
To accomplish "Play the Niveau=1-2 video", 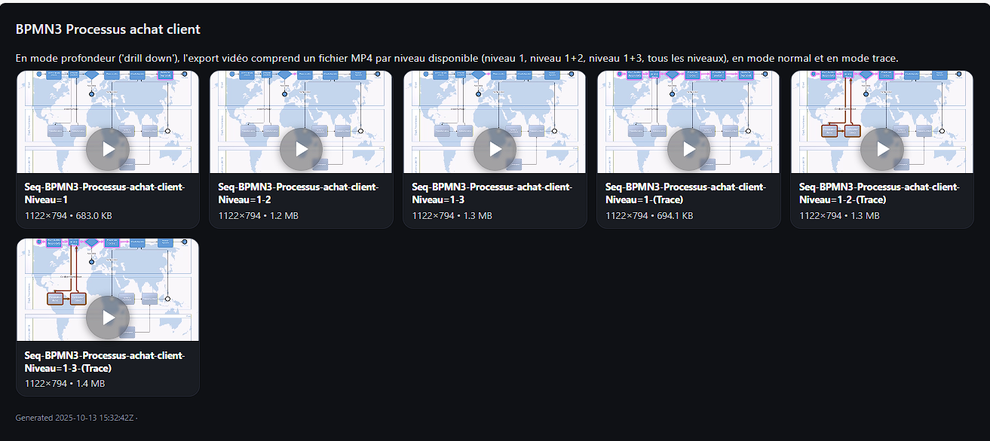I will coord(302,149).
